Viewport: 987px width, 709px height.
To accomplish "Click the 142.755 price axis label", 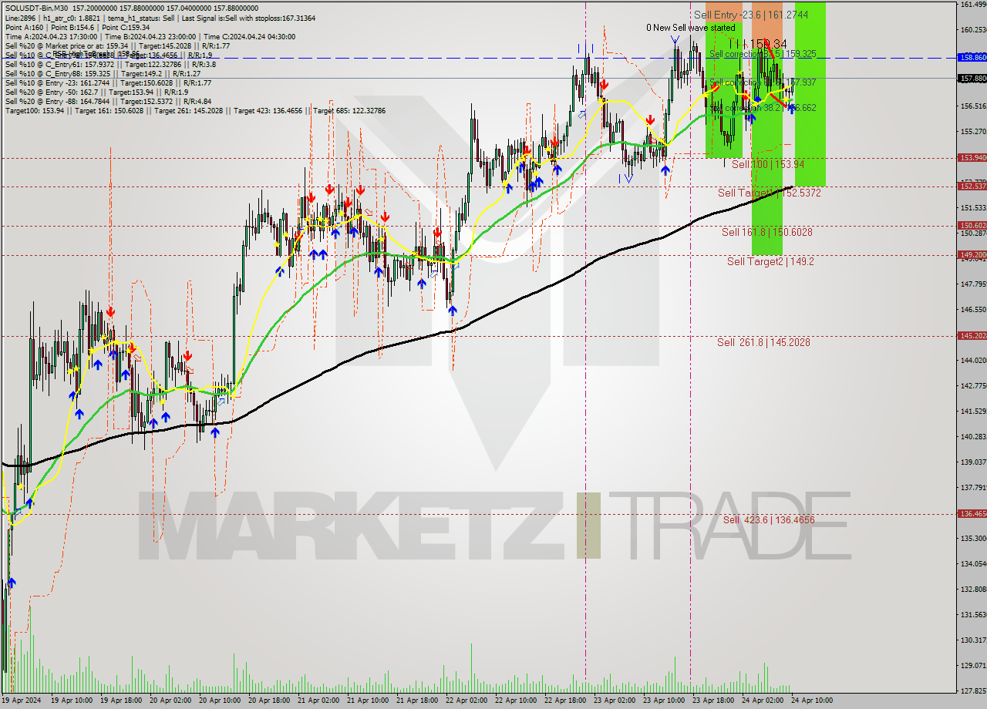I will [972, 386].
